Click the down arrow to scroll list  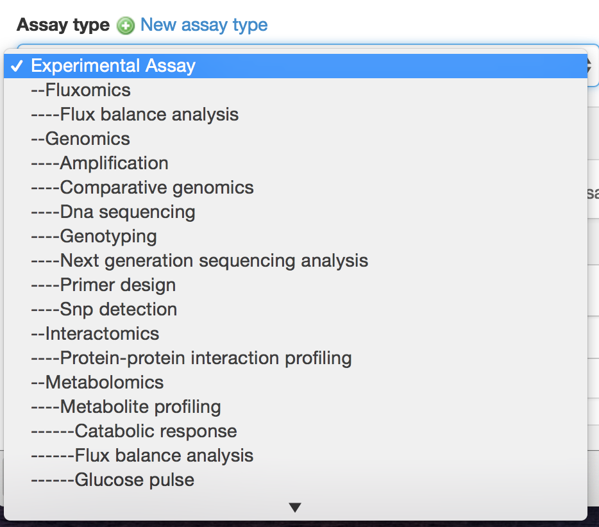click(x=295, y=508)
